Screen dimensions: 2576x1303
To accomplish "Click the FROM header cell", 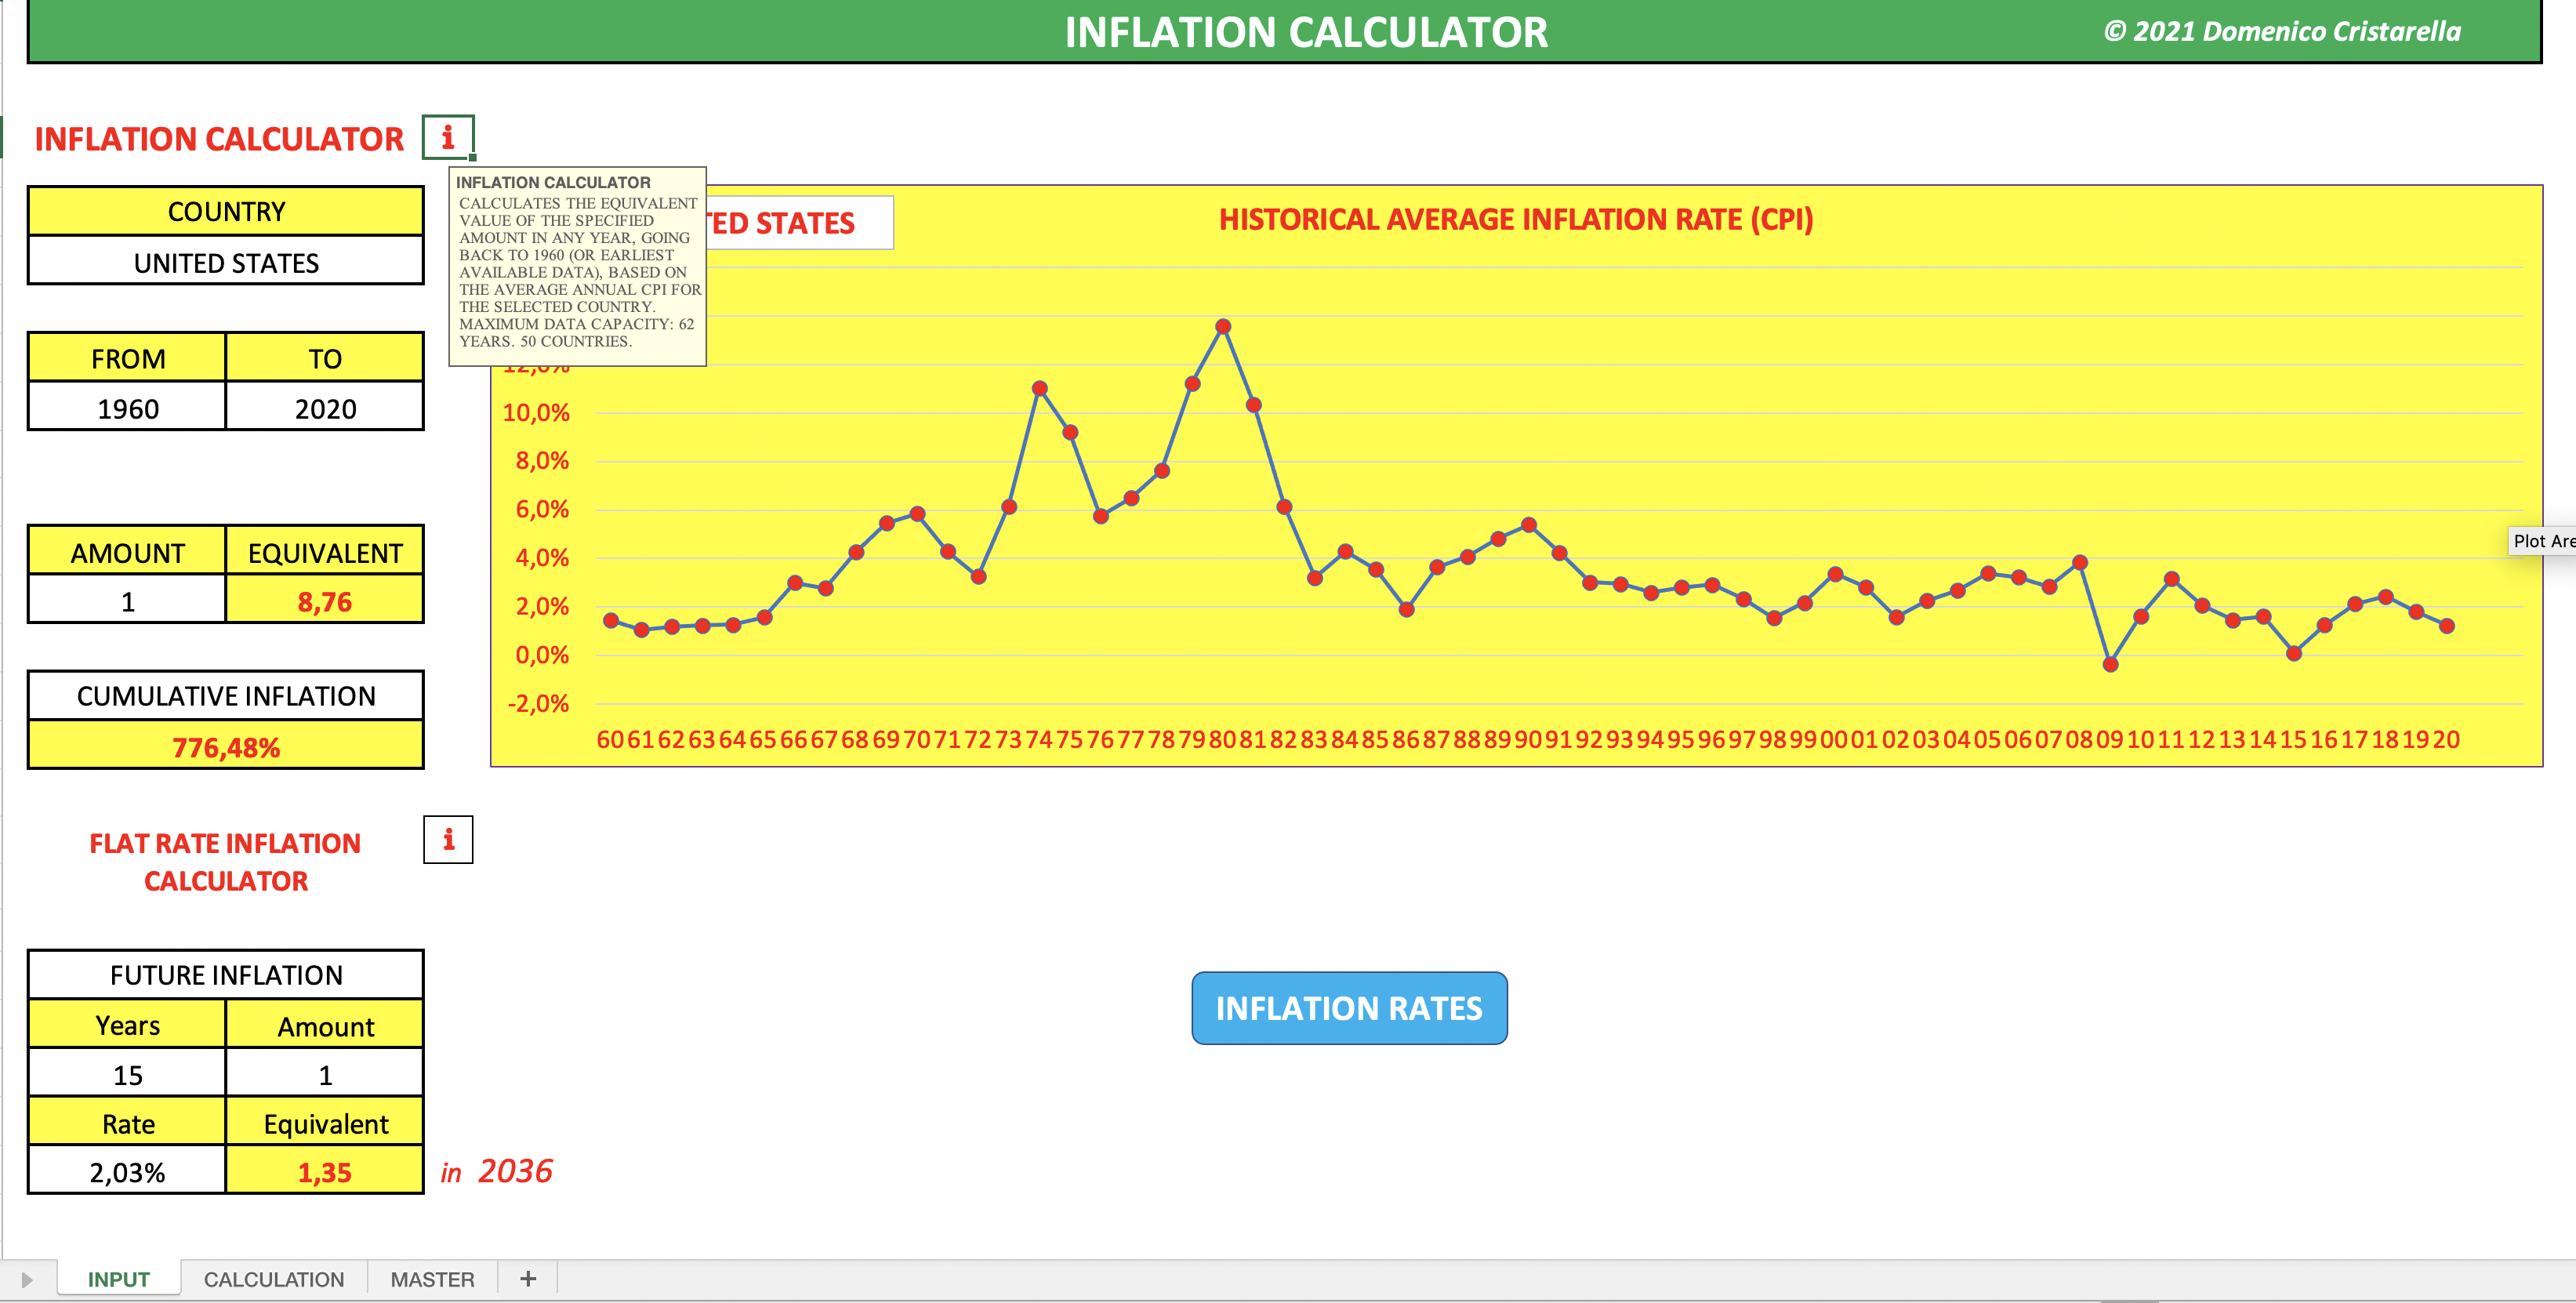I will (x=127, y=358).
